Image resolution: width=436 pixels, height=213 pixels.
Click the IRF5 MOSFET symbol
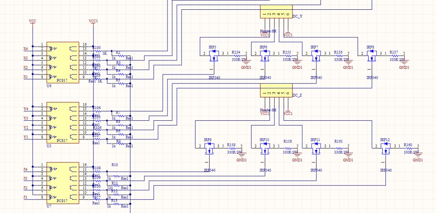[x=214, y=56]
